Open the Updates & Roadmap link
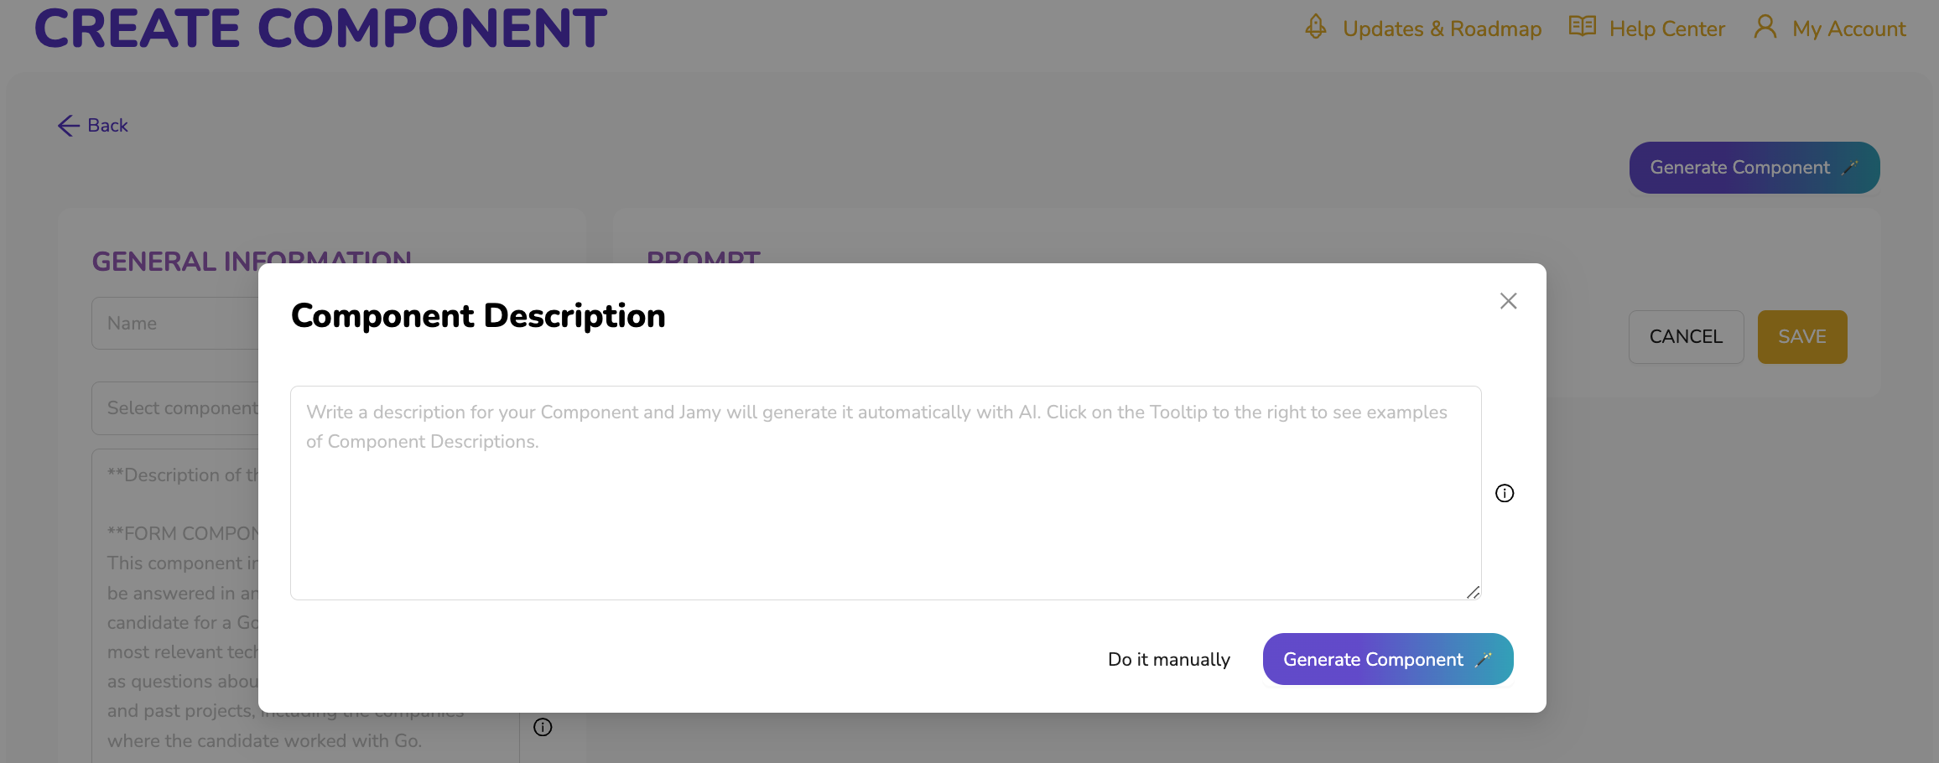 point(1441,29)
